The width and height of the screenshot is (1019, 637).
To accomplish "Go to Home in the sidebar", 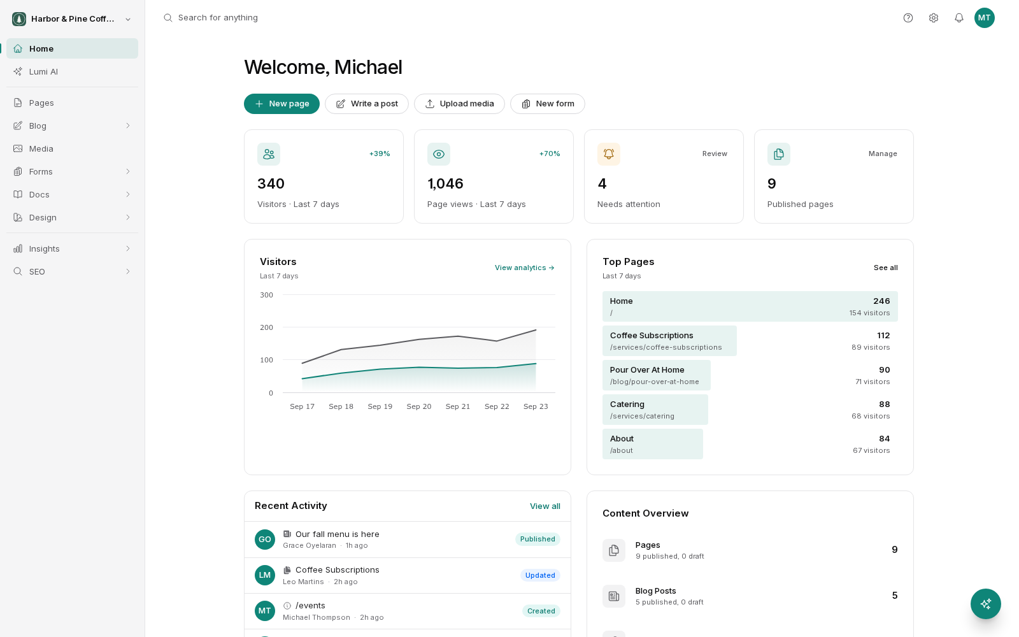I will (x=72, y=48).
